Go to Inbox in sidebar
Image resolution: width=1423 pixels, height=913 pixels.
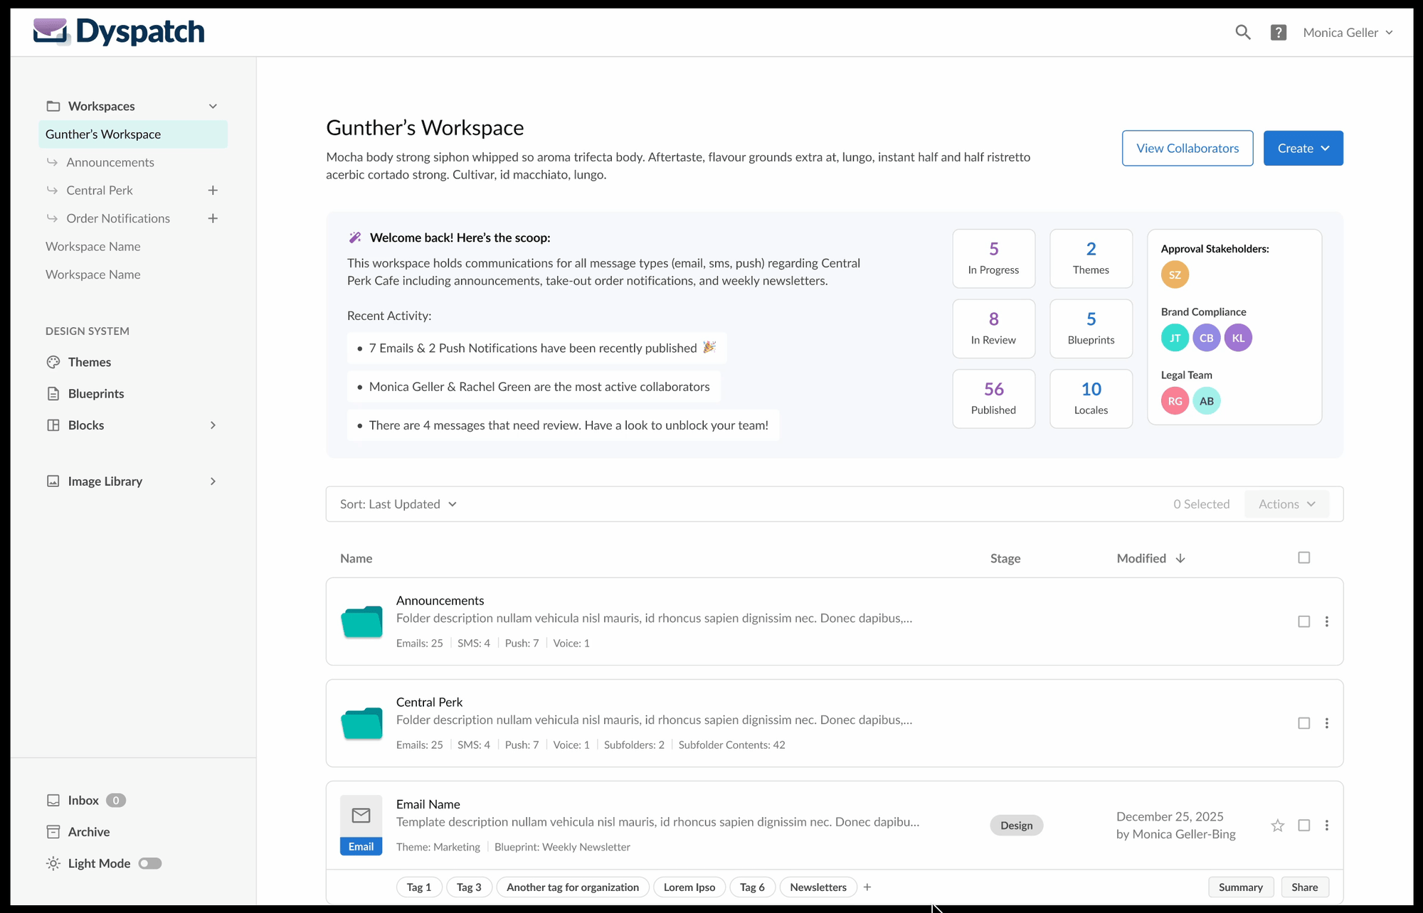pos(83,800)
